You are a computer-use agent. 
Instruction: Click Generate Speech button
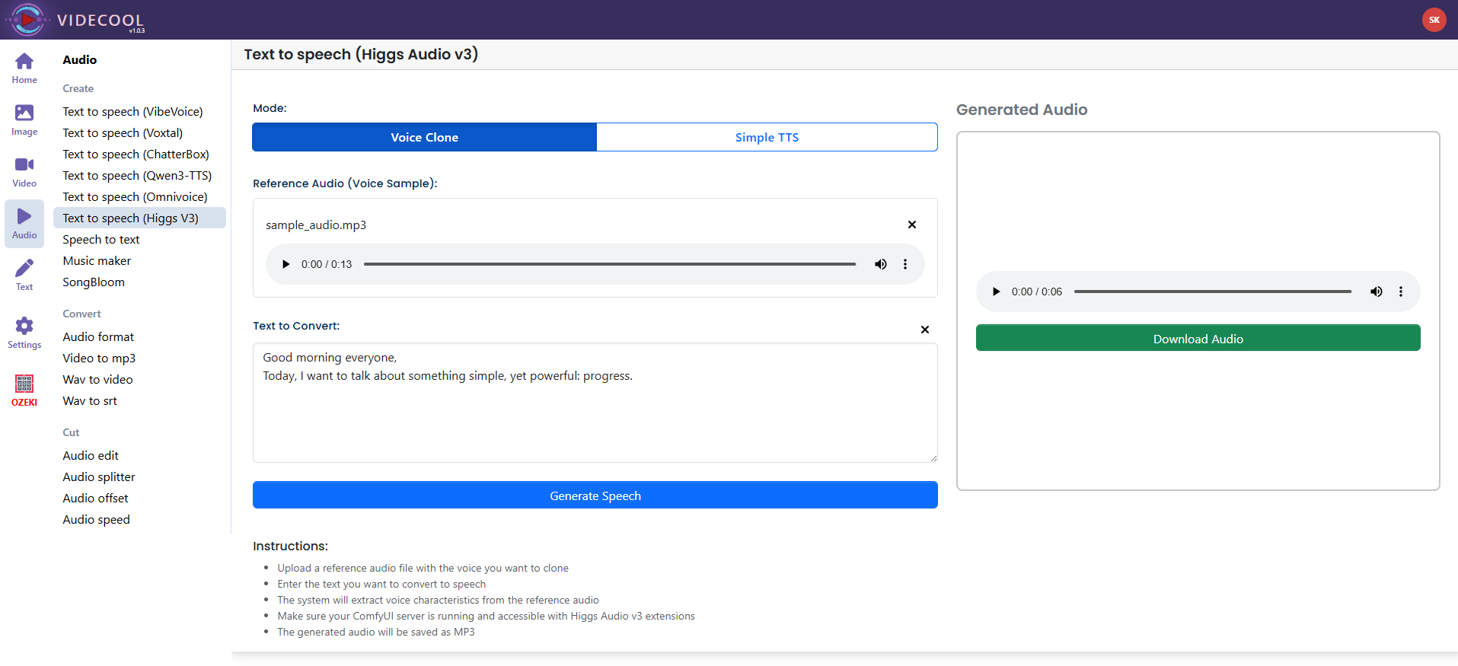tap(595, 496)
